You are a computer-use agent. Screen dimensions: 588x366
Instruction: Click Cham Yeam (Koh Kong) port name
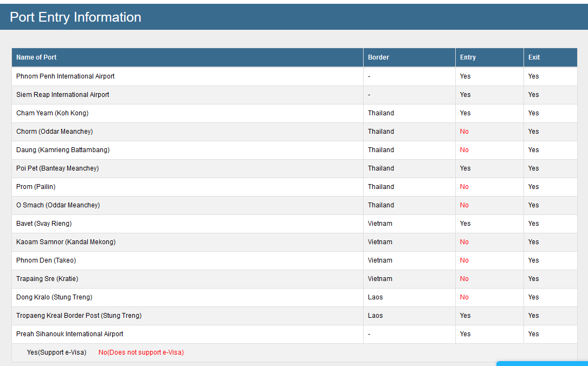coord(52,113)
